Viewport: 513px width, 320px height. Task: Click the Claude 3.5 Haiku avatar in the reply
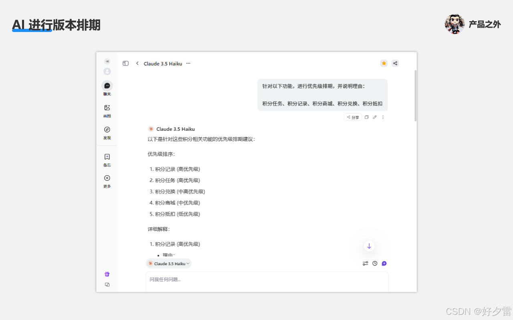click(x=151, y=129)
